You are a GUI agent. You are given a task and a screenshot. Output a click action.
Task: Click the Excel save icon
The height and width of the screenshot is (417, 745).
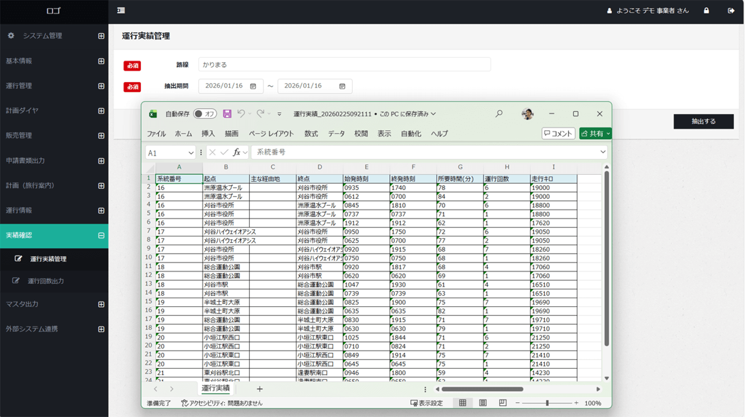click(227, 114)
